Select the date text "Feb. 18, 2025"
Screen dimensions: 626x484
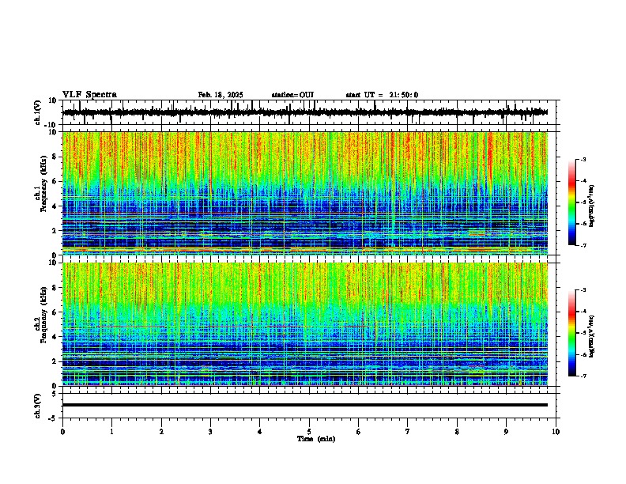pos(221,95)
